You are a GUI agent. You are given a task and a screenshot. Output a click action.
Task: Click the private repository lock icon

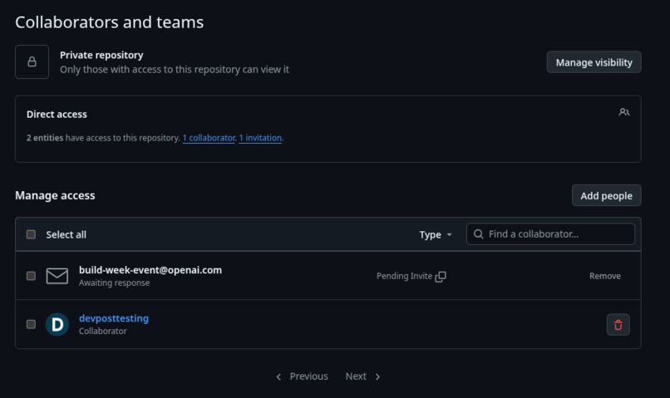(x=32, y=62)
